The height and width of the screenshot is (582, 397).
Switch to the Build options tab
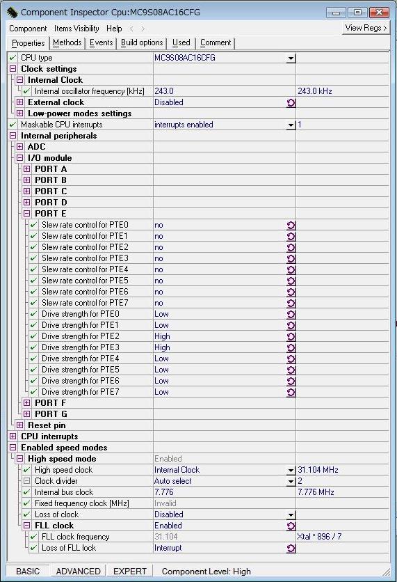[142, 42]
